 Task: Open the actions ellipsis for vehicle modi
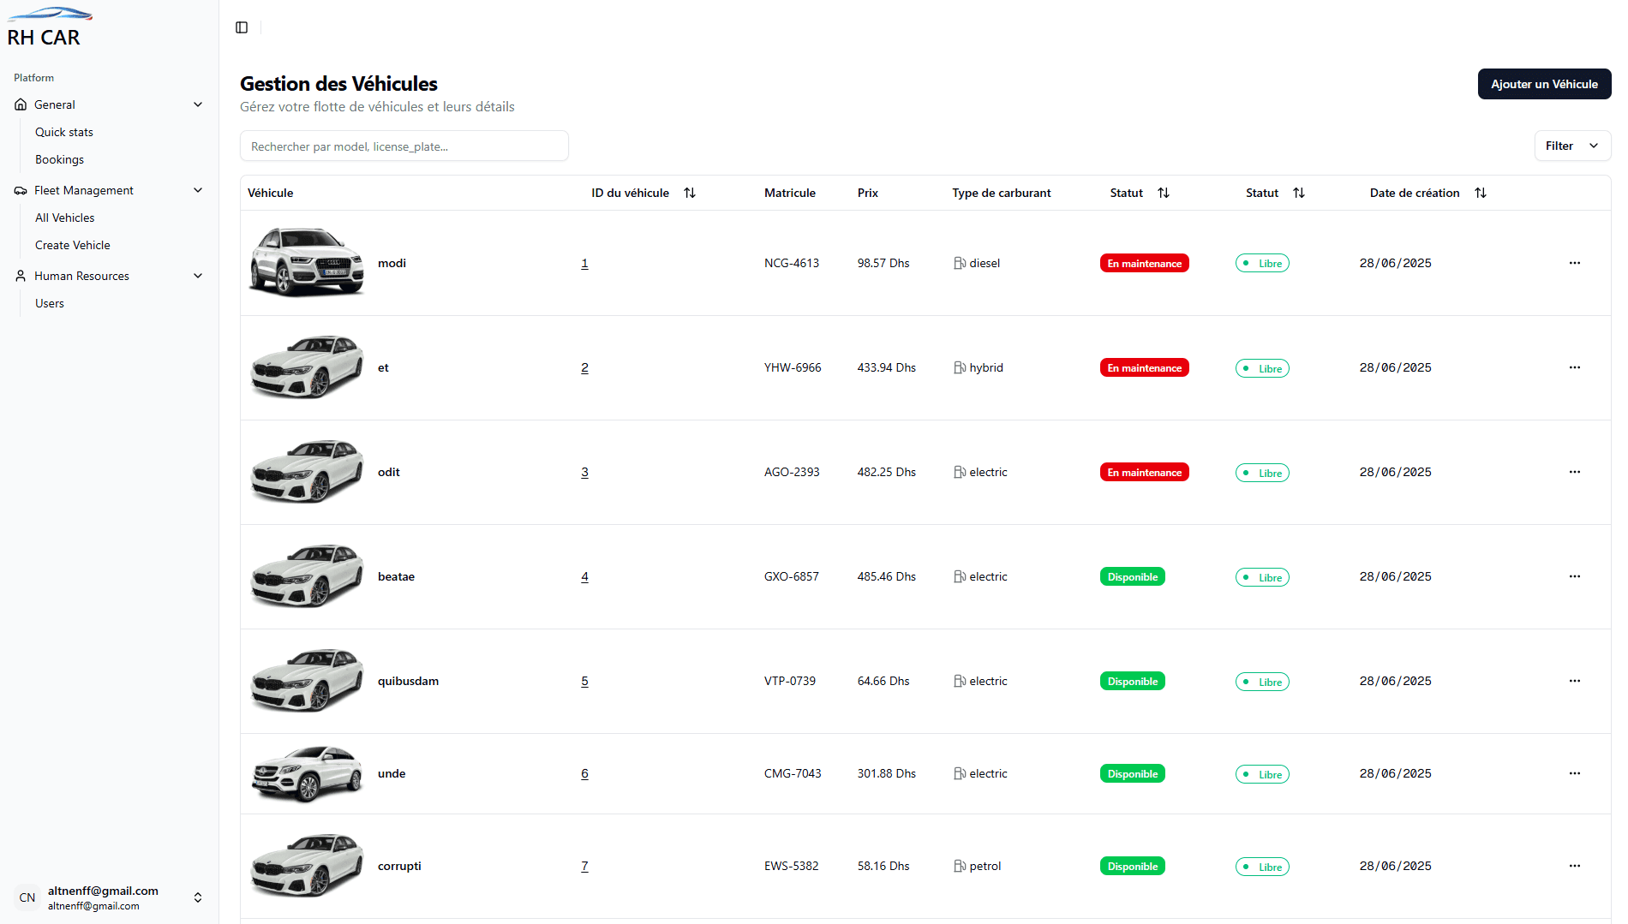click(x=1575, y=263)
